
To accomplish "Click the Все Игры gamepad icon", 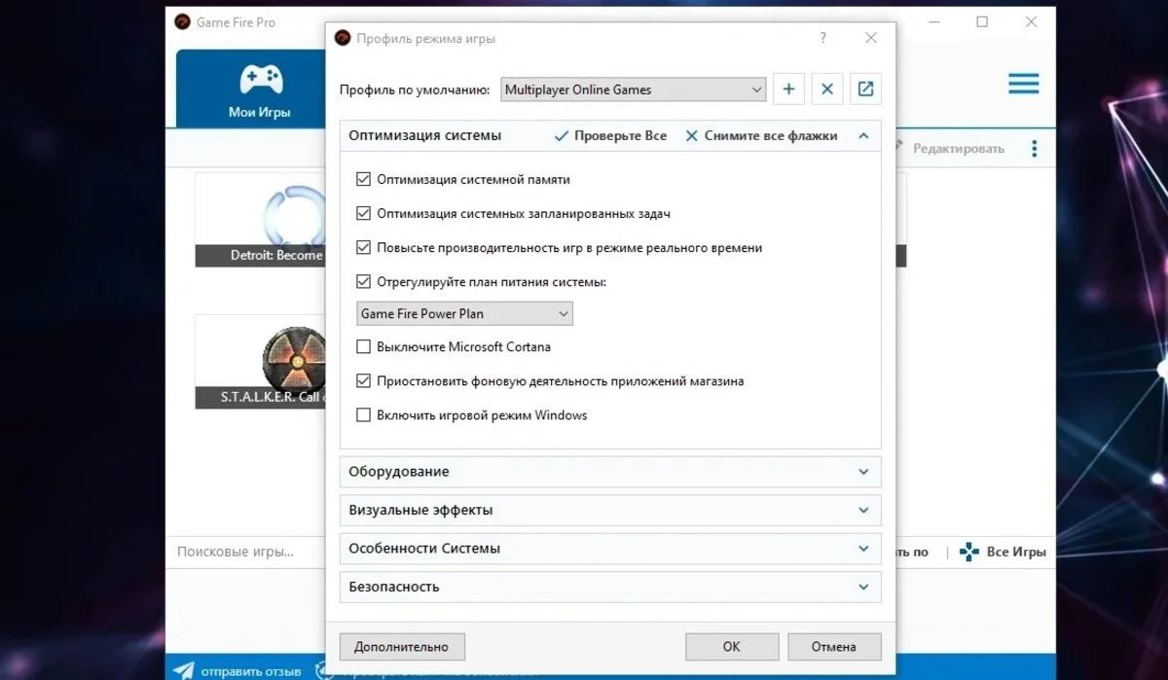I will (x=969, y=552).
